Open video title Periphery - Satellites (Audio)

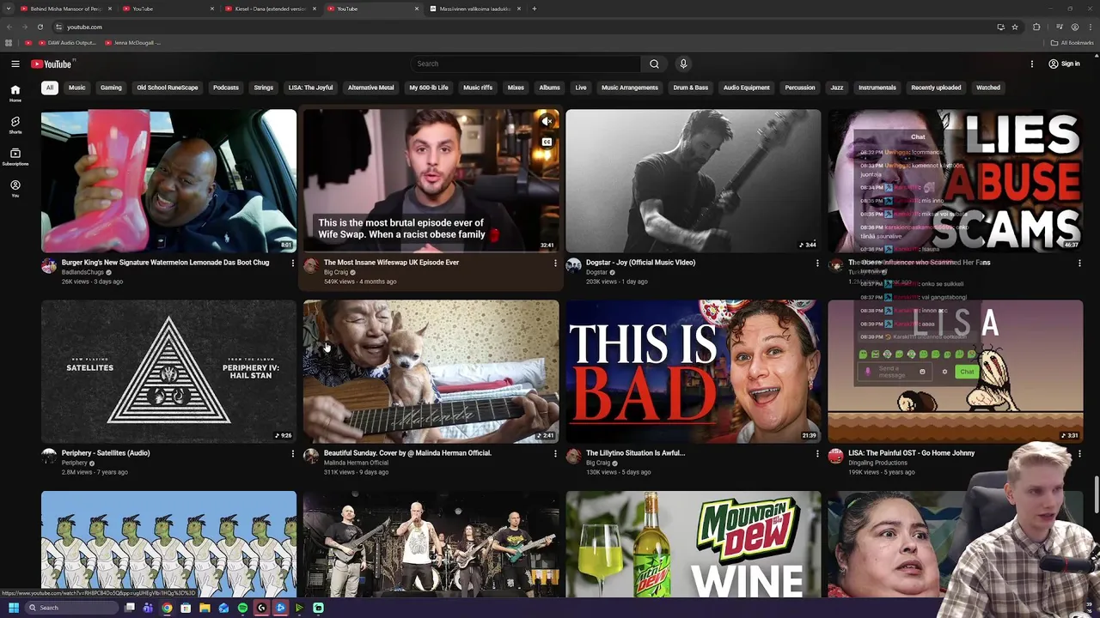105,453
